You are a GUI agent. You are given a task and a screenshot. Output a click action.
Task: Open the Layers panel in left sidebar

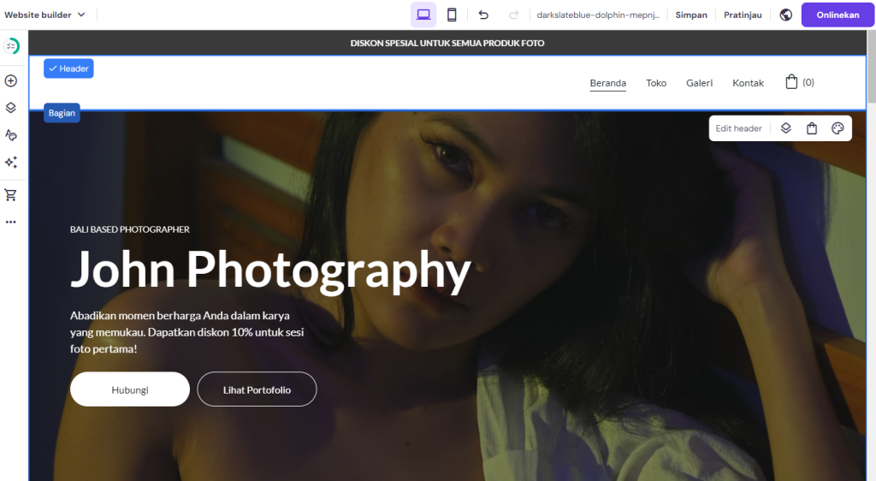pos(11,108)
